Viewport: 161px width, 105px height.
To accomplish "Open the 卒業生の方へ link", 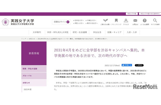I will (x=91, y=20).
